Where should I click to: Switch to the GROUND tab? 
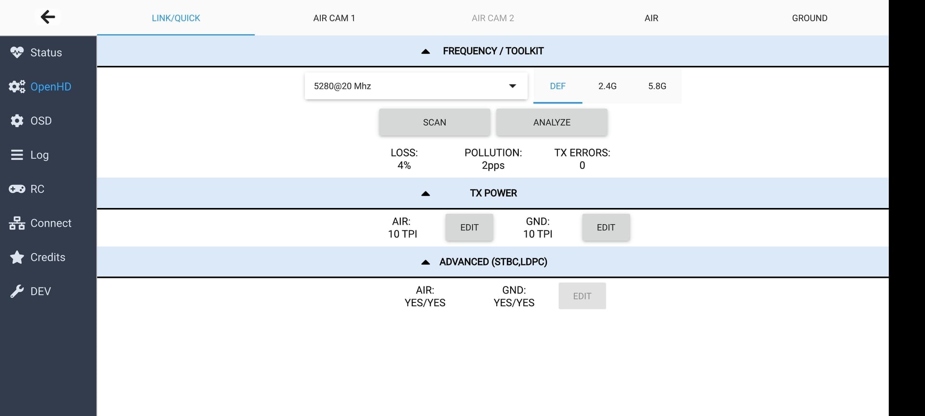tap(809, 18)
